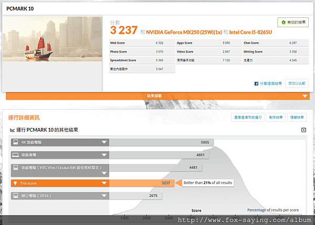The height and width of the screenshot is (225, 315).
Task: Click the 3 047 score value
Action: pos(159,69)
